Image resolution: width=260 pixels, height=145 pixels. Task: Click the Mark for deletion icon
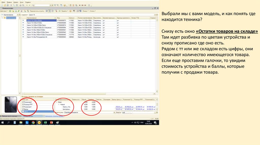pyautogui.click(x=21, y=11)
